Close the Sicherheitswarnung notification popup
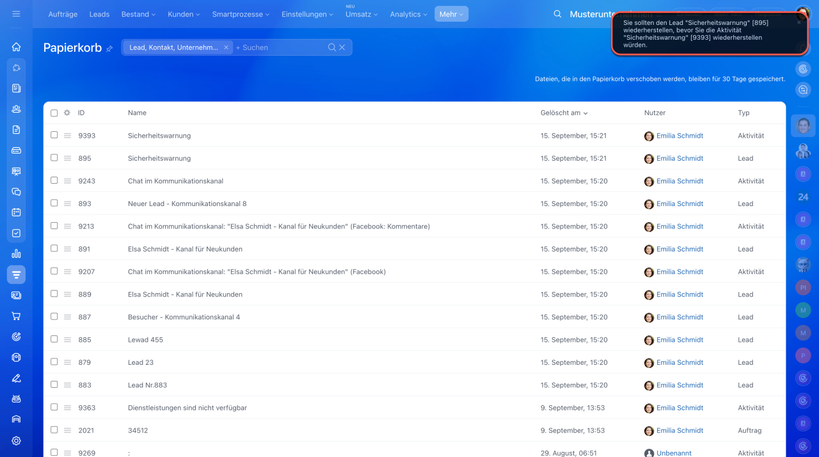 pyautogui.click(x=799, y=22)
